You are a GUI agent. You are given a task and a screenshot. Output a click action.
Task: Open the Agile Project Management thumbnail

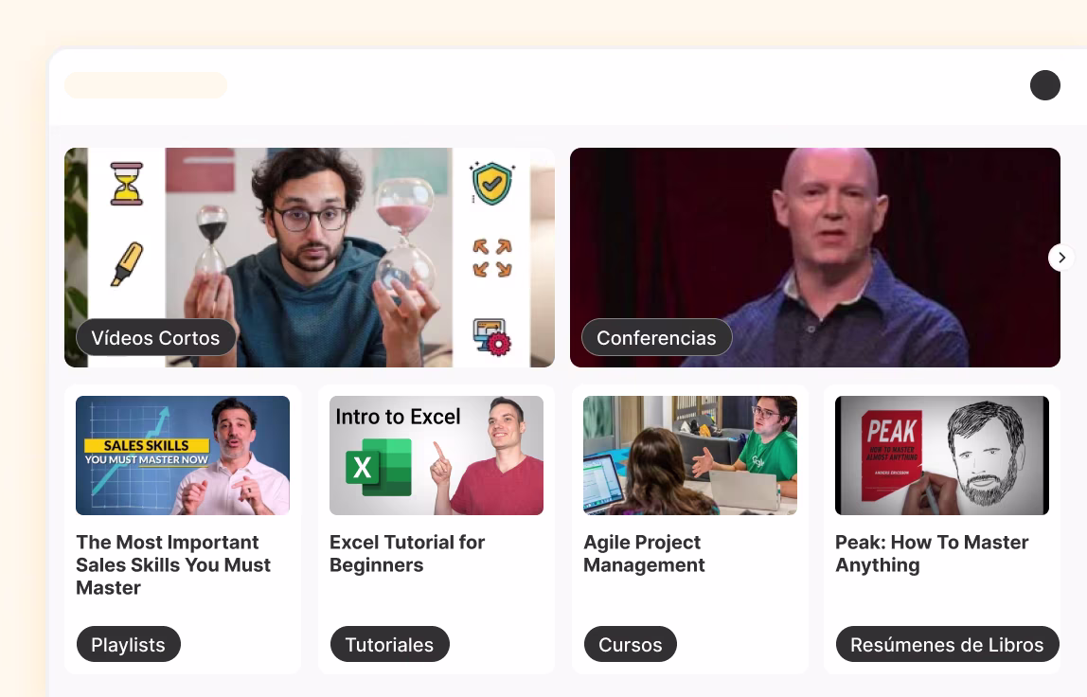pos(689,455)
